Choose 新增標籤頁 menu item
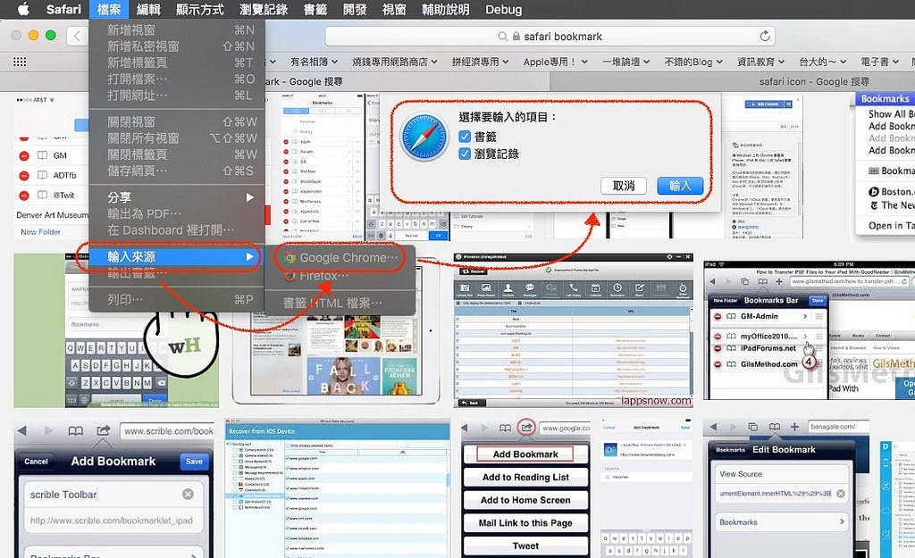The width and height of the screenshot is (915, 558). click(x=177, y=62)
